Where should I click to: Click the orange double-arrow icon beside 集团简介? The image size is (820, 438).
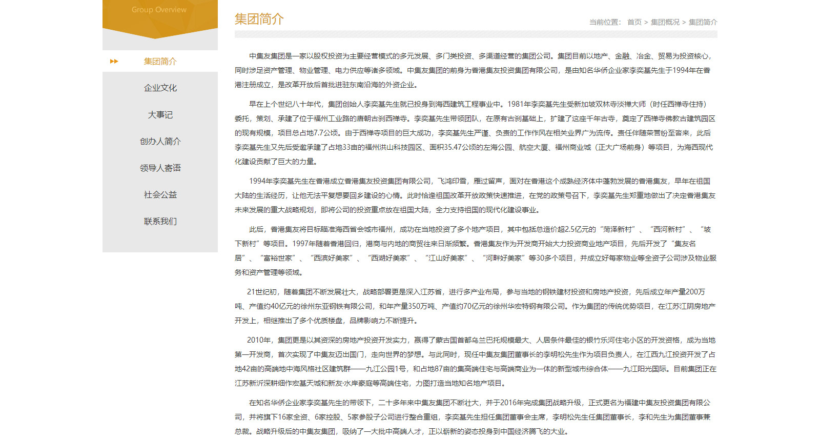(x=114, y=62)
